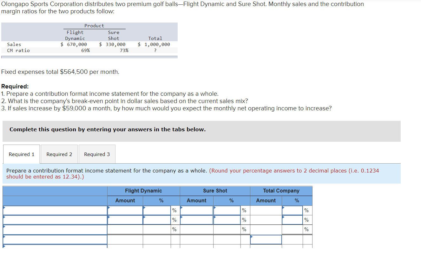Select first row Sure Shot Amount field
Viewport: 421px width, 254px height.
197,211
